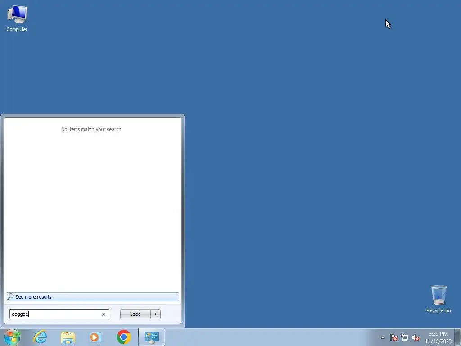Open the Recycle Bin desktop icon
The width and height of the screenshot is (461, 346).
point(438,299)
